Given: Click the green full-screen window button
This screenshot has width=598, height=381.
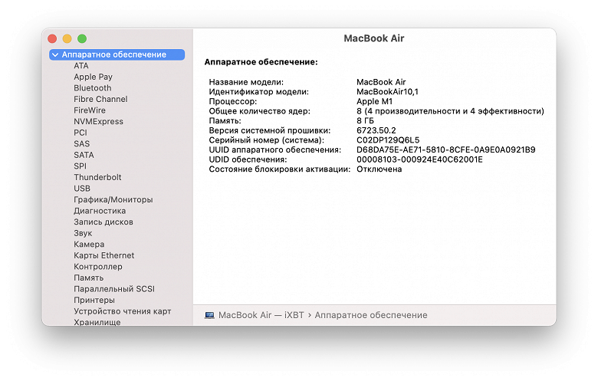Looking at the screenshot, I should pyautogui.click(x=82, y=38).
